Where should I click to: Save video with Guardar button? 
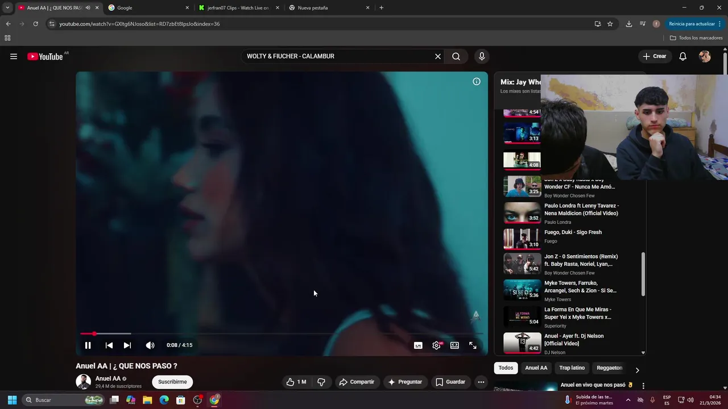click(x=450, y=382)
